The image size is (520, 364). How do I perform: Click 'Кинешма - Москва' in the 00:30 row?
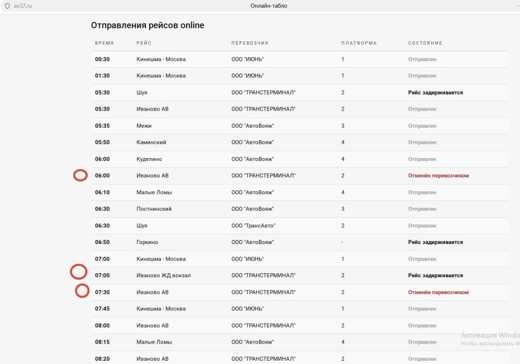(161, 59)
